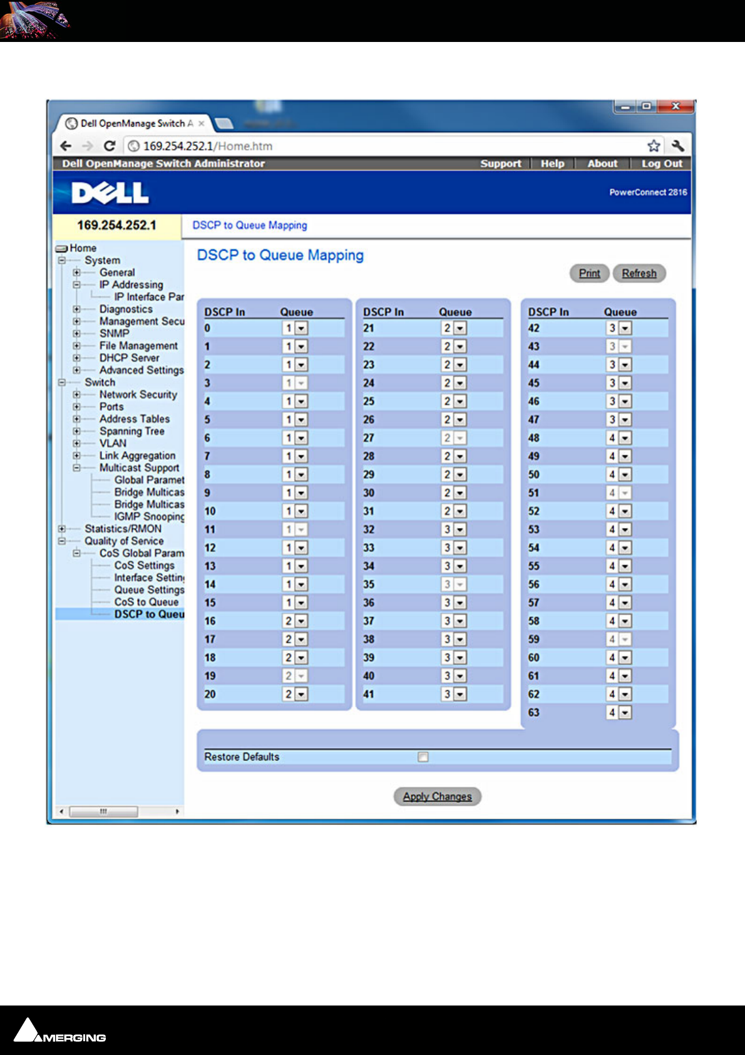Select Network Security tree item
Image resolution: width=745 pixels, height=1055 pixels.
(138, 395)
